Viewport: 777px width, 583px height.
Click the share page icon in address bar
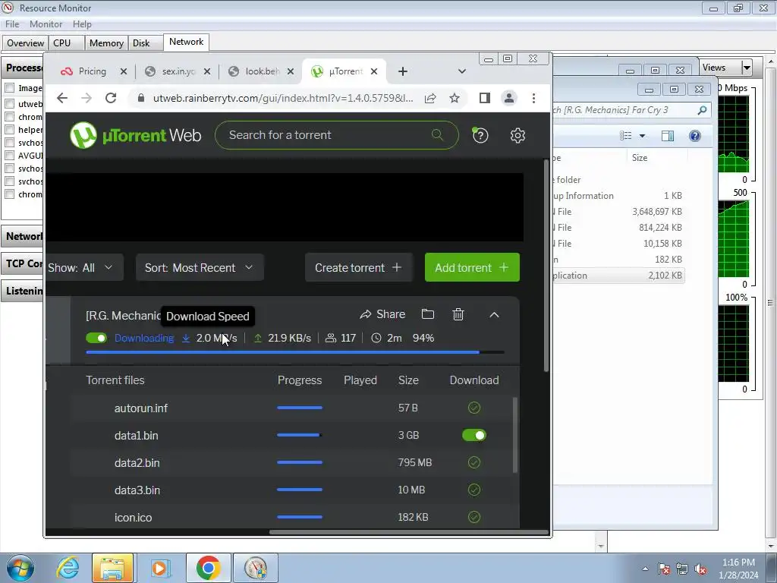tap(430, 98)
